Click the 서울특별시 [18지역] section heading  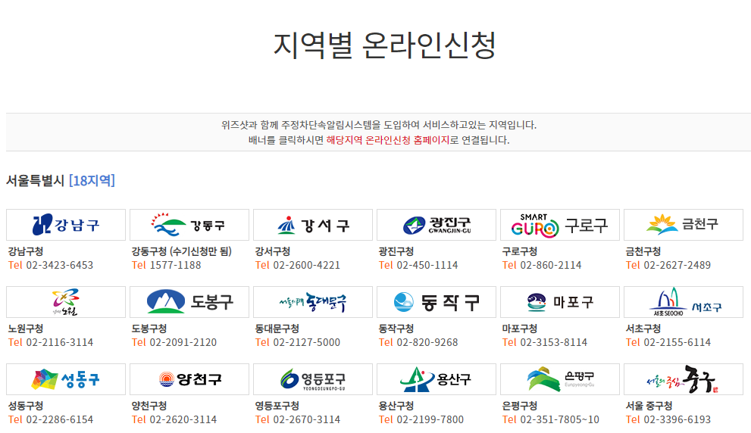click(x=61, y=181)
